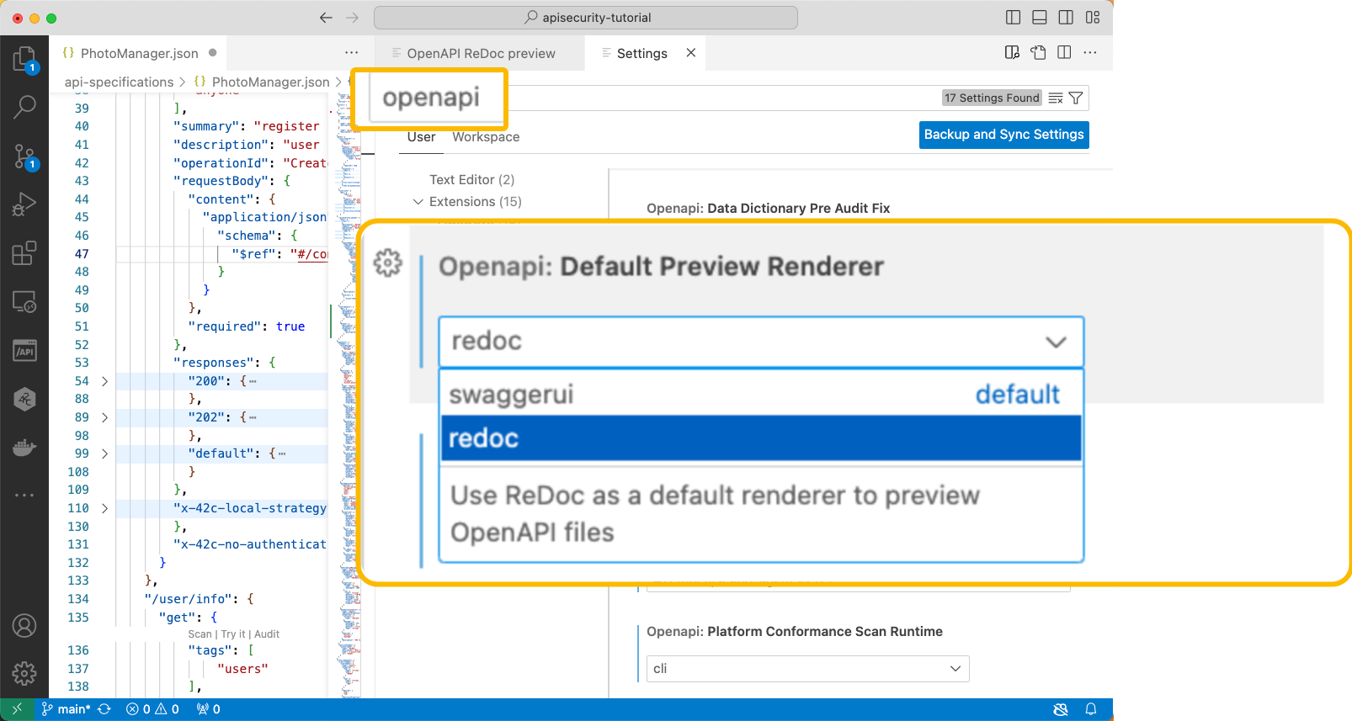
Task: Go back using the title bar arrow
Action: [x=326, y=18]
